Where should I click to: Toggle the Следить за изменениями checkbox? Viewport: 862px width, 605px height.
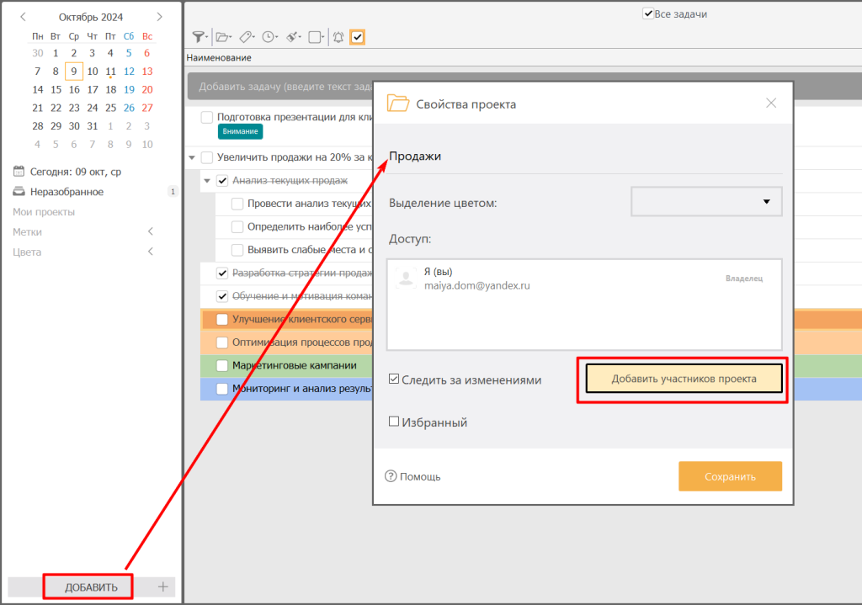394,379
